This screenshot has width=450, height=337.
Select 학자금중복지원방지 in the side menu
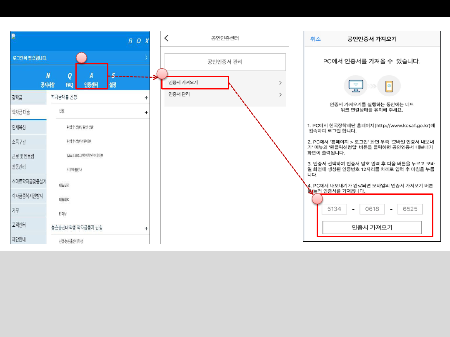pos(28,196)
